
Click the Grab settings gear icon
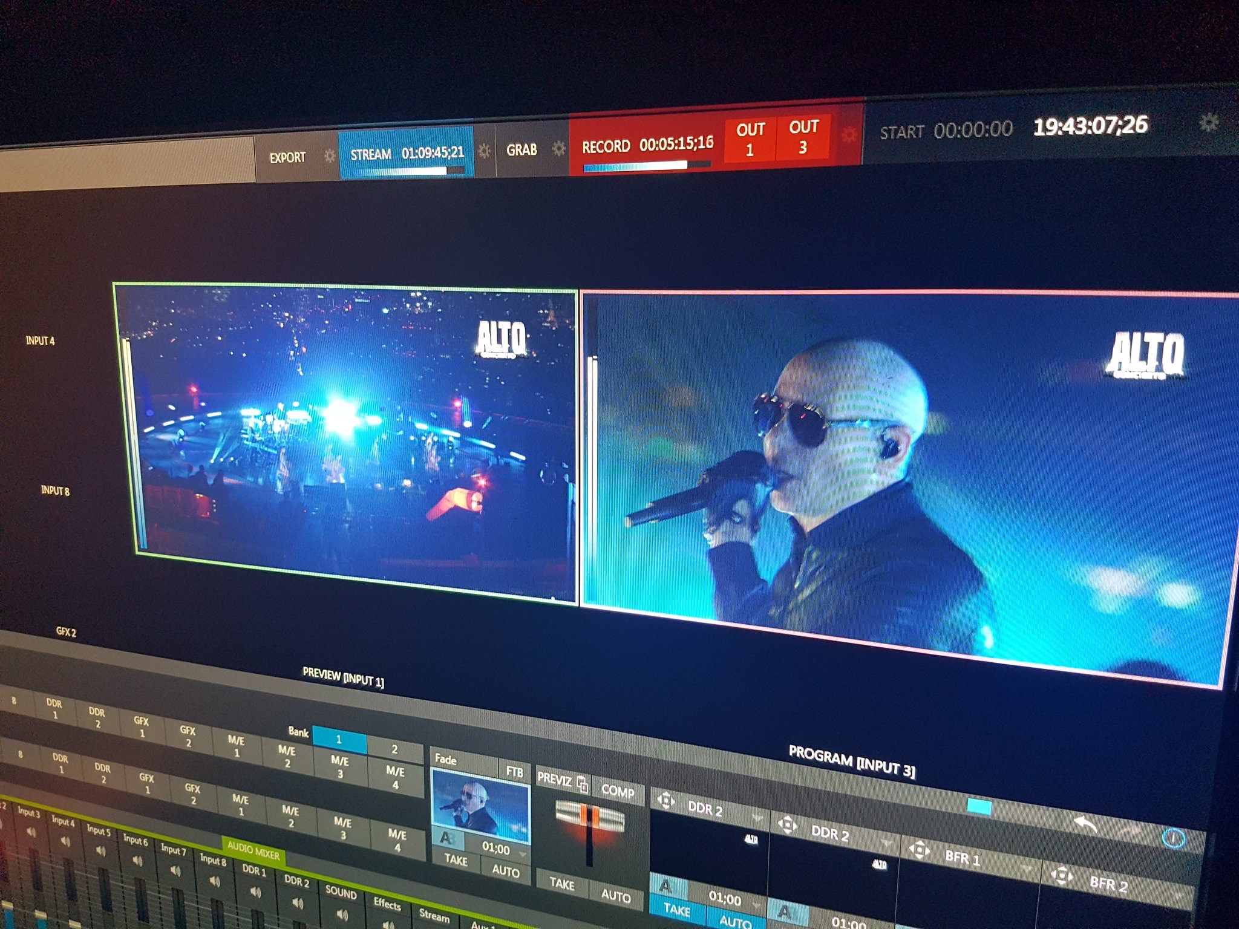point(559,148)
